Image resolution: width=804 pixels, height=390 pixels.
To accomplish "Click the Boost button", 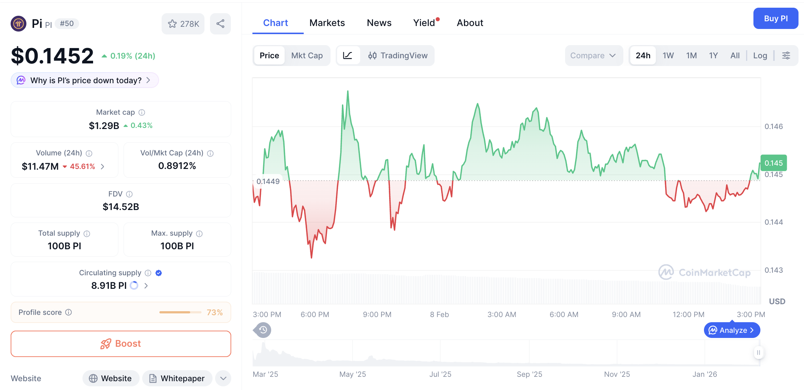I will pos(121,343).
